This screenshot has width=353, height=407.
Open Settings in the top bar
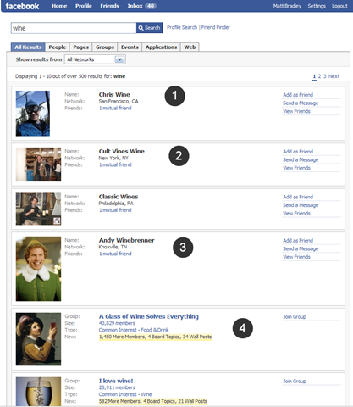[x=317, y=6]
